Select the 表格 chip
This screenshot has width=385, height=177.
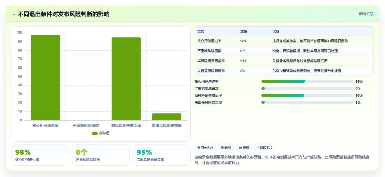226,147
